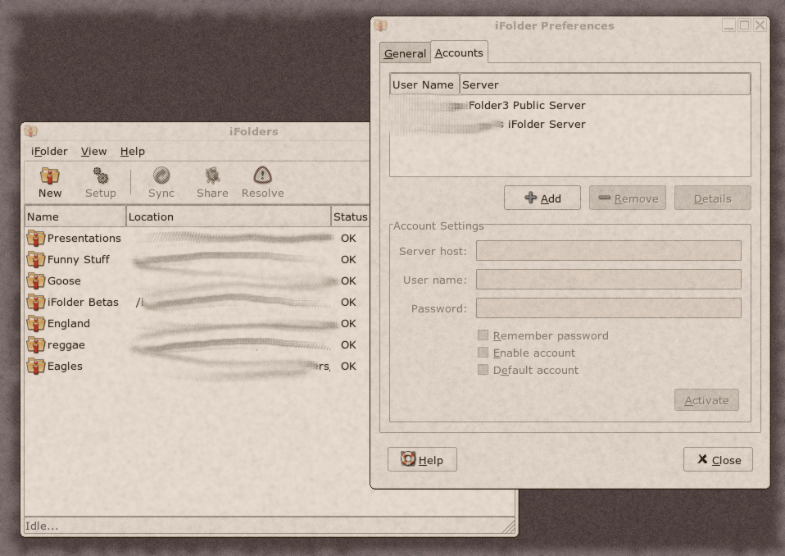The width and height of the screenshot is (785, 556).
Task: Click the Share toolbar icon
Action: [212, 175]
